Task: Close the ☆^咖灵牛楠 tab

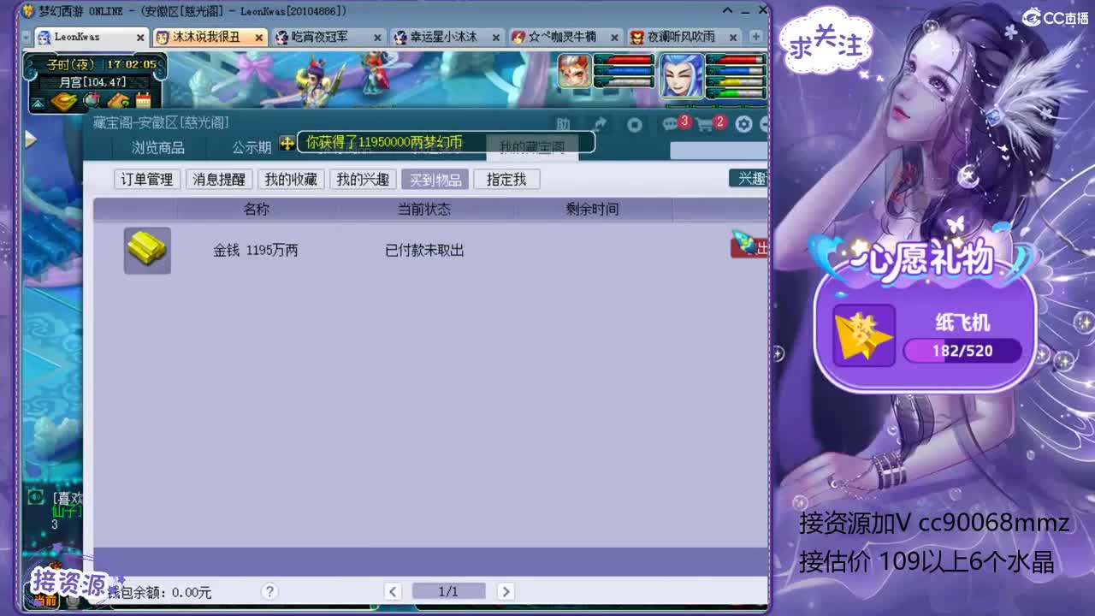Action: click(614, 38)
